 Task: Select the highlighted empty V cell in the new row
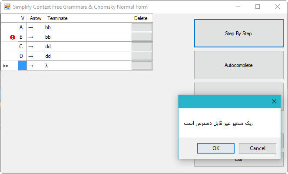tap(23, 66)
